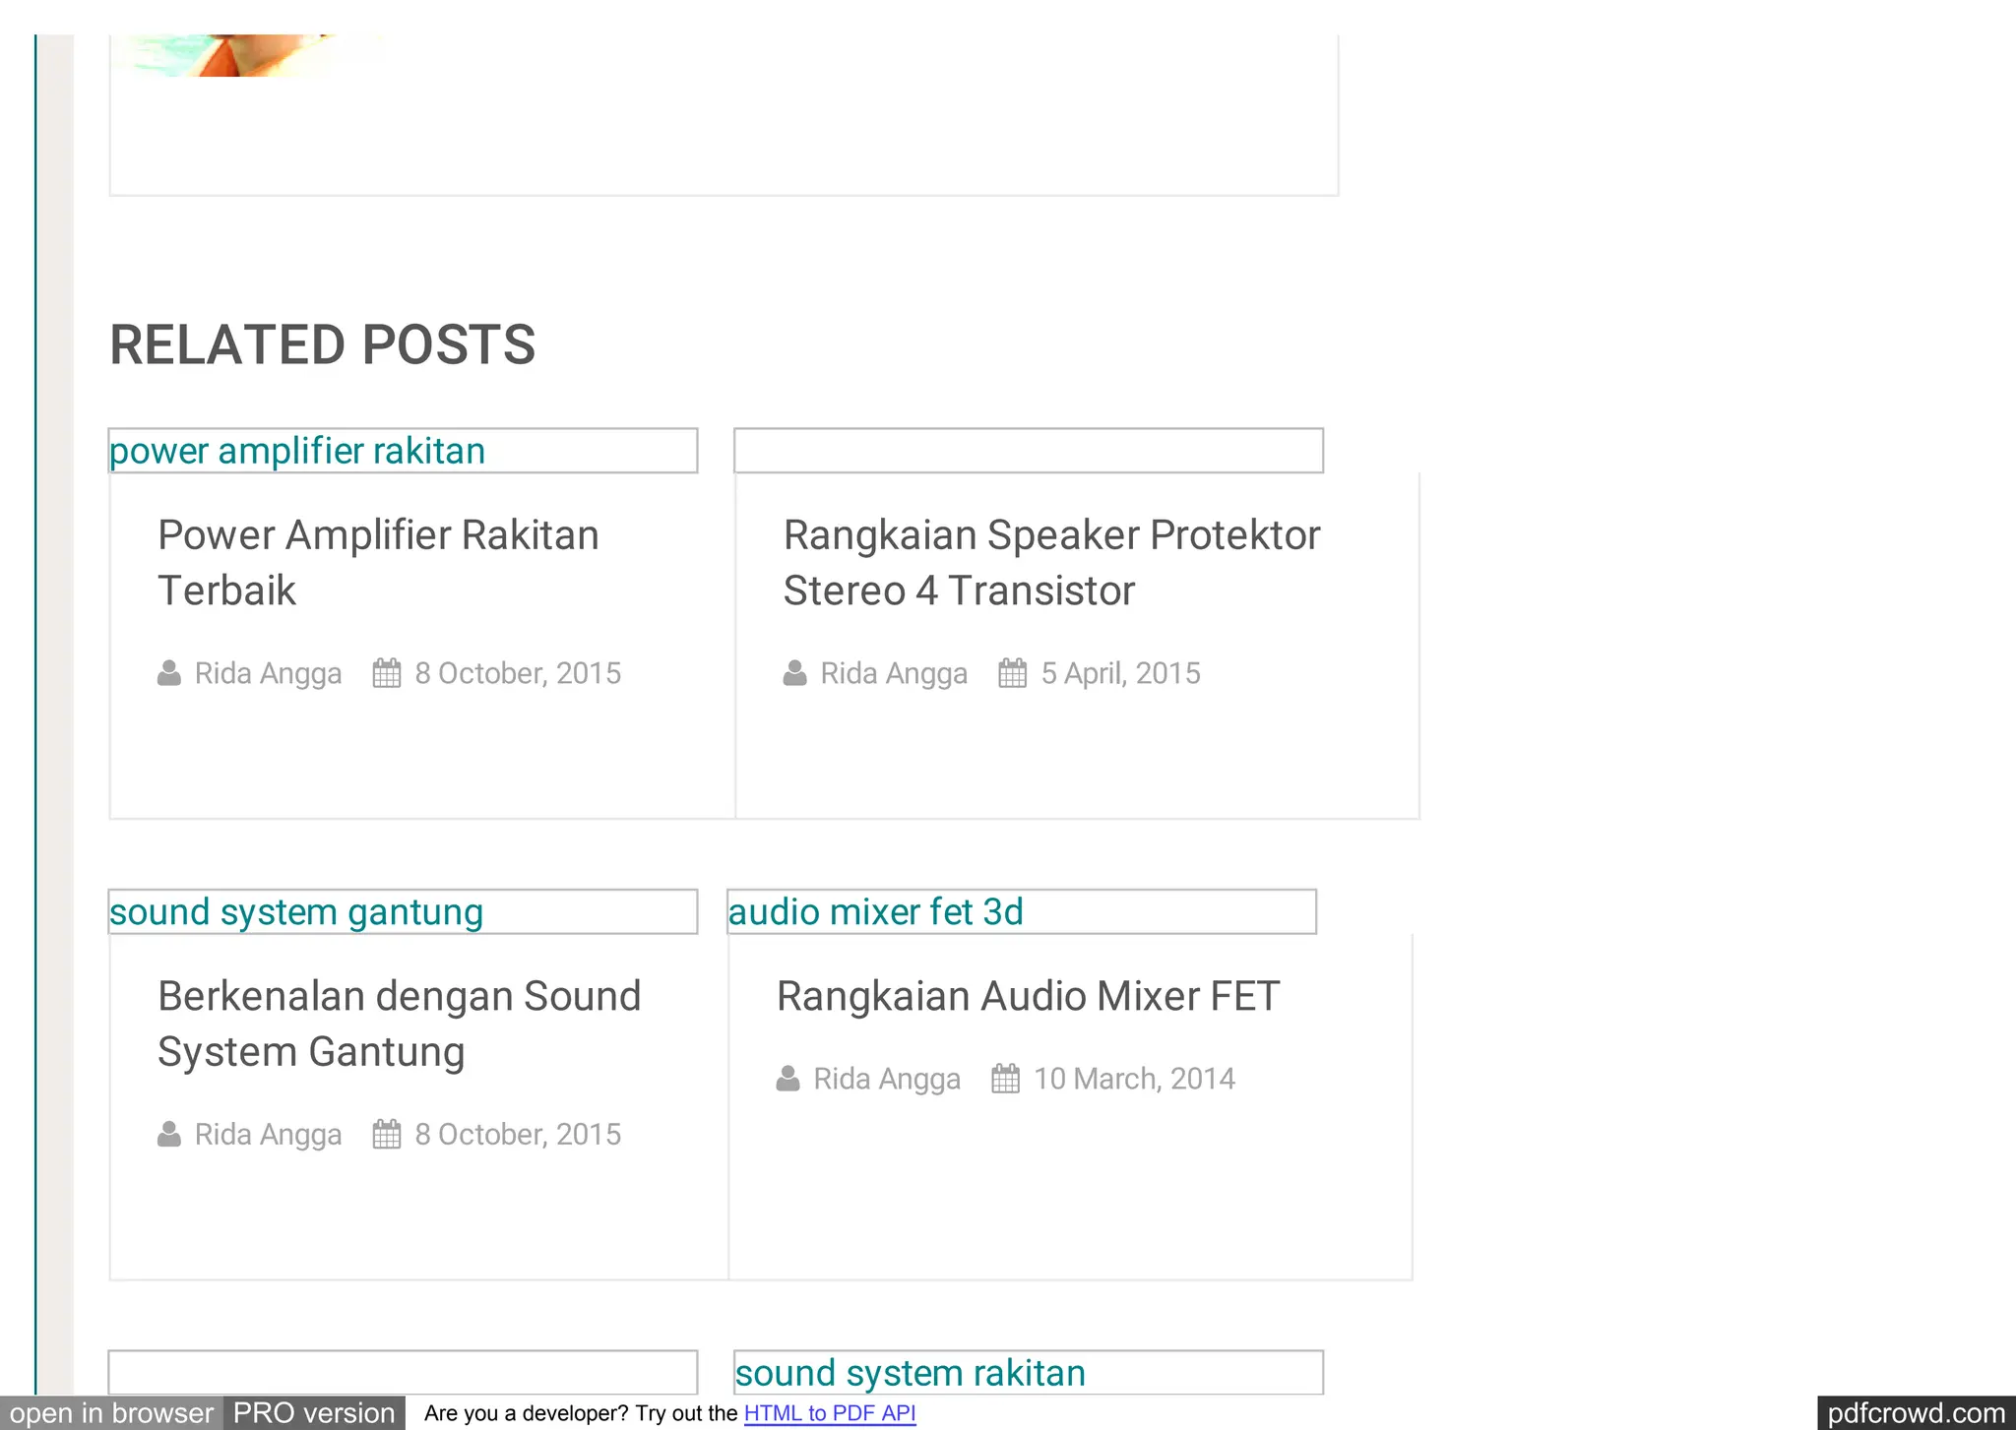Click the HTML to PDF API link
The width and height of the screenshot is (2016, 1430).
pyautogui.click(x=830, y=1413)
